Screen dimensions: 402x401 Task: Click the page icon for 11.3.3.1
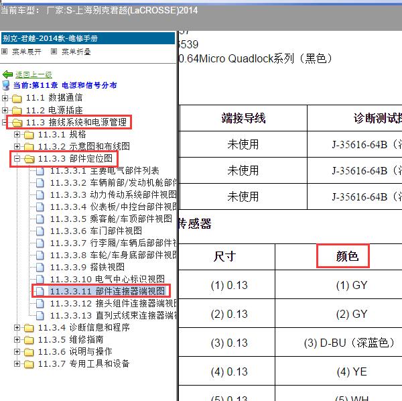40,171
